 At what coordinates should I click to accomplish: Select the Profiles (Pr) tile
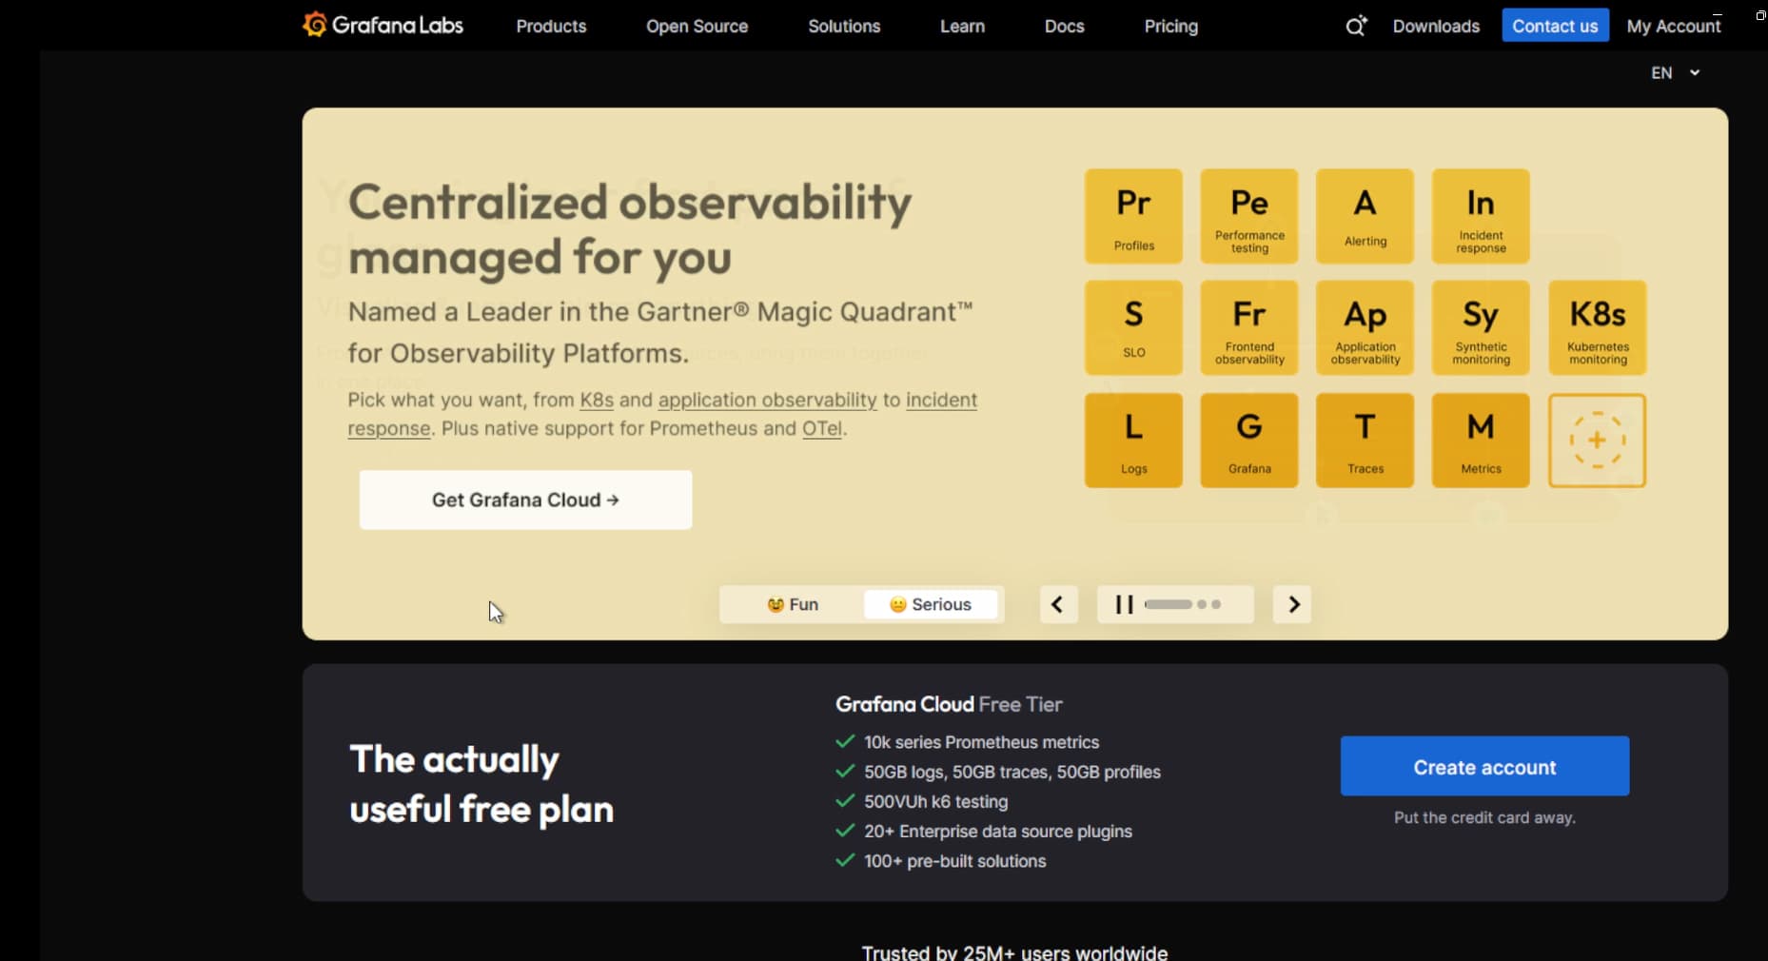coord(1133,216)
